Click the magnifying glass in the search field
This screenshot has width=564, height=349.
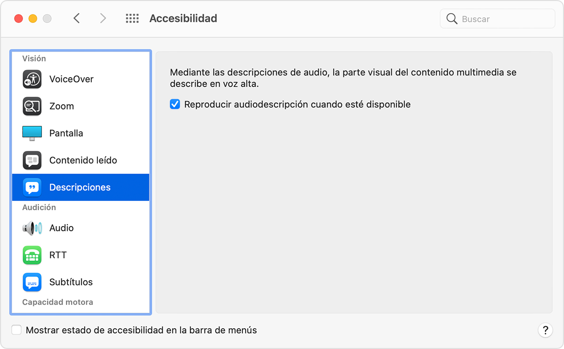pyautogui.click(x=452, y=19)
